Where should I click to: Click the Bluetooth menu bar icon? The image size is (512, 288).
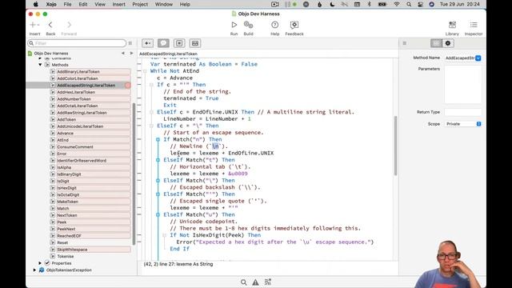pos(370,4)
